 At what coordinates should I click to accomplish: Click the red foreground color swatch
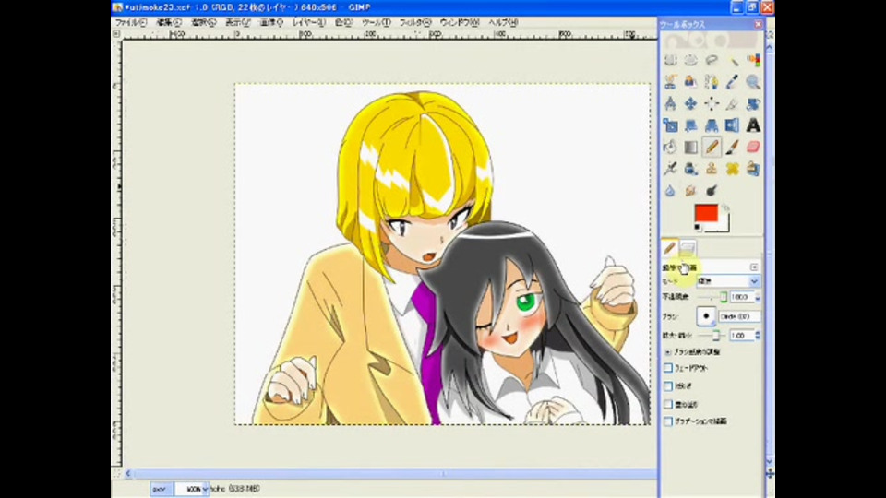tap(706, 213)
